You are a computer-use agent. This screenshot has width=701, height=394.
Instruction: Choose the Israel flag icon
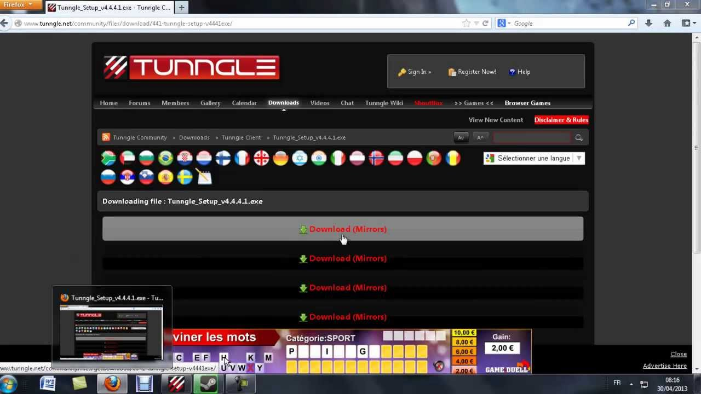pyautogui.click(x=300, y=158)
